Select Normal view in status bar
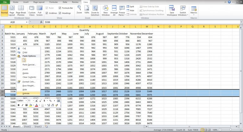The image size is (243, 132). pos(202,130)
